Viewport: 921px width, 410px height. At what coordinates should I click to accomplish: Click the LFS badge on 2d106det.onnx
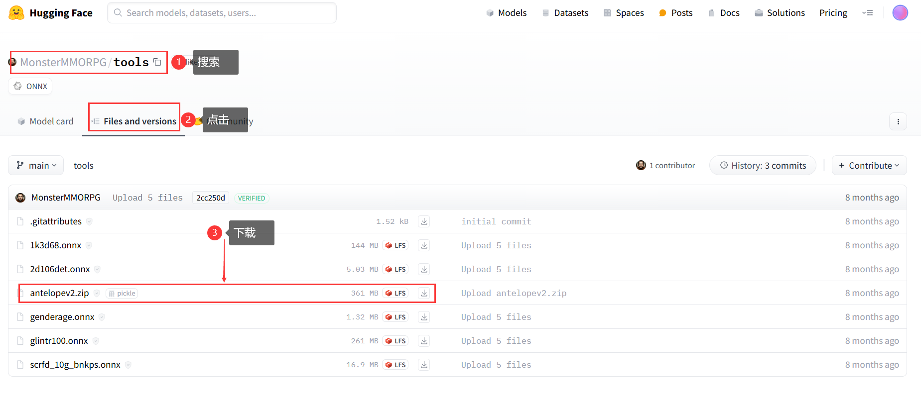pos(395,269)
